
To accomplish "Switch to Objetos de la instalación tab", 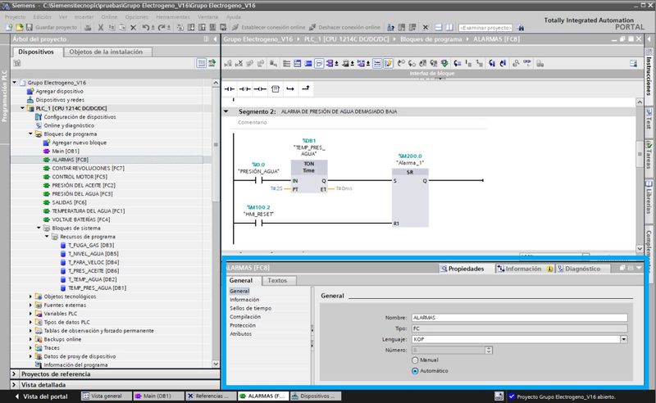I will [107, 52].
